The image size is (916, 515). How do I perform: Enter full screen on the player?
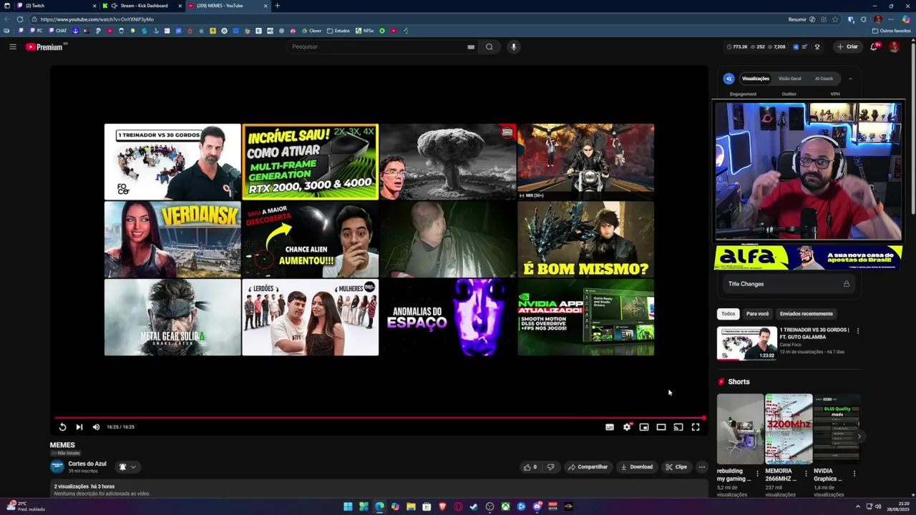[x=696, y=427]
